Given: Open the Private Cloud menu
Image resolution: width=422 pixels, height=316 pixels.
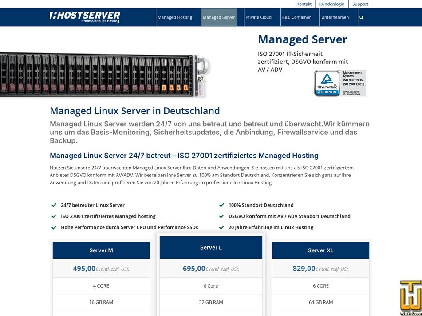Looking at the screenshot, I should (258, 17).
